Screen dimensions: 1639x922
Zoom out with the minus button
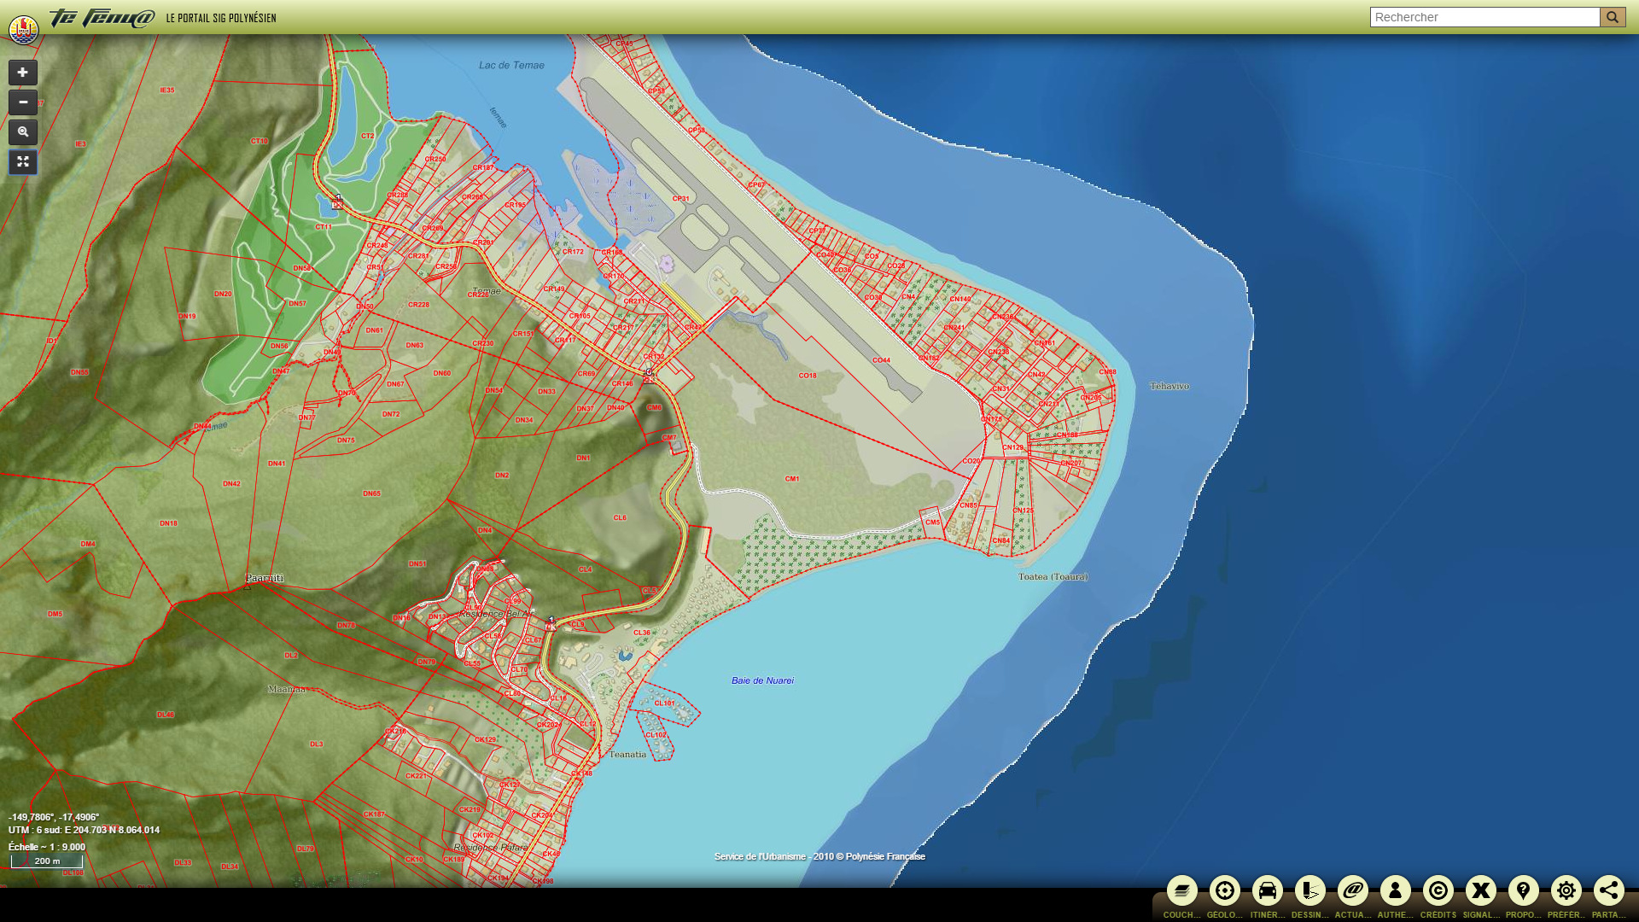click(x=23, y=102)
